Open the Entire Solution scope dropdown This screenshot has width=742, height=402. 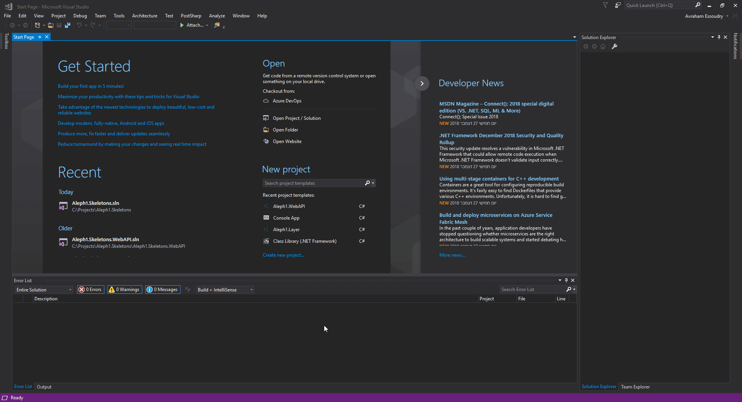click(44, 290)
